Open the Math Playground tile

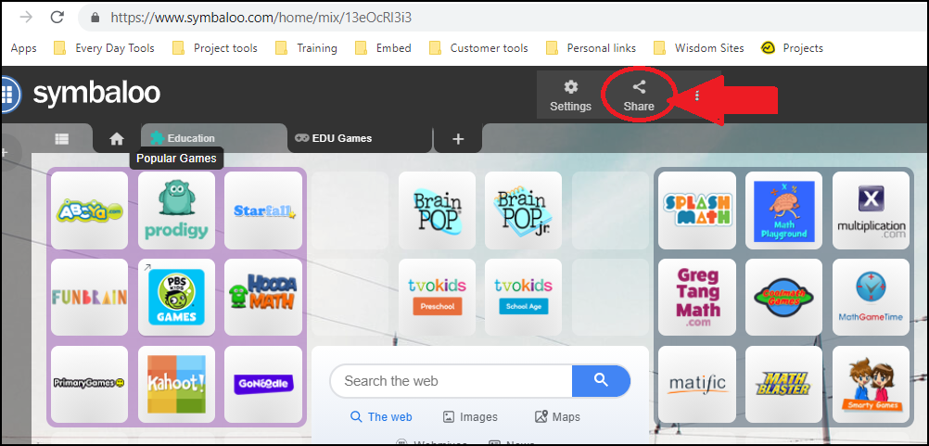(783, 210)
